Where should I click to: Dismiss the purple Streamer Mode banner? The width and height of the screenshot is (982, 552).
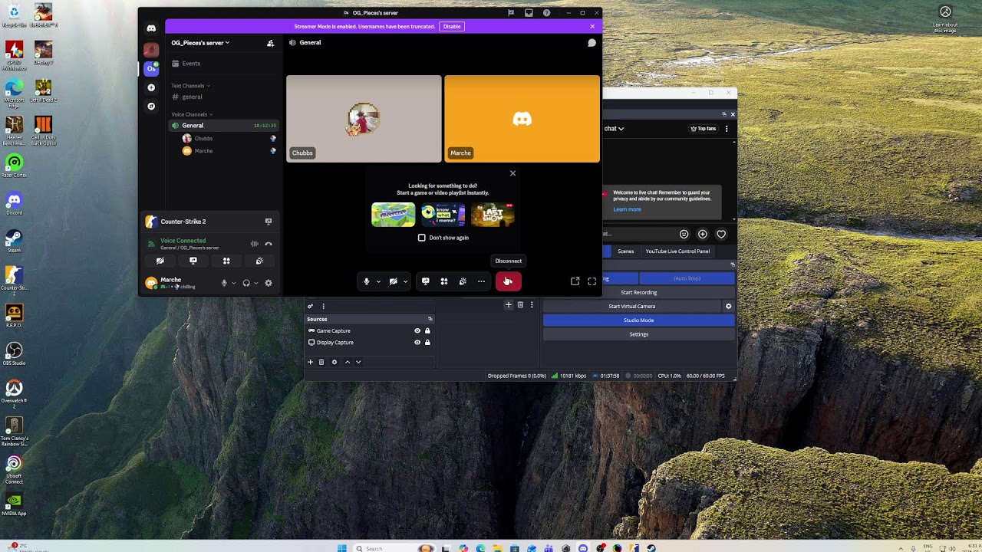point(592,27)
